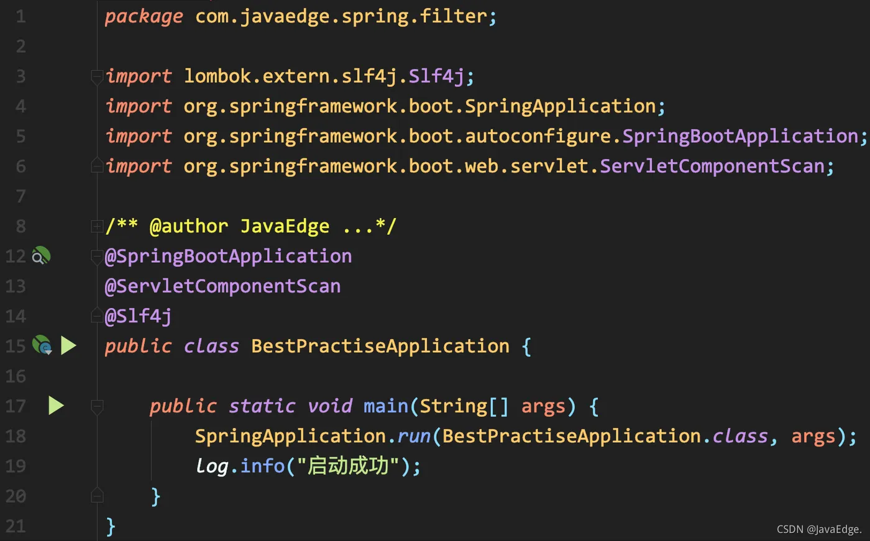
Task: Click the "log" variable on line 19
Action: (x=212, y=466)
